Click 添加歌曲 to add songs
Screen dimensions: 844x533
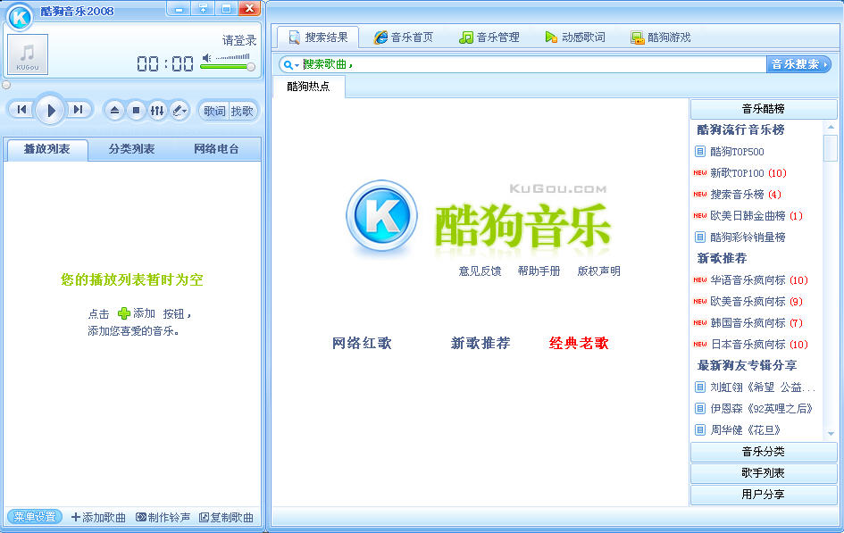[x=98, y=518]
